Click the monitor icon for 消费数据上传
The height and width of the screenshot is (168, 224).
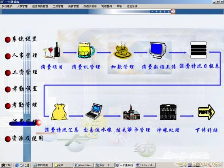click(x=158, y=50)
